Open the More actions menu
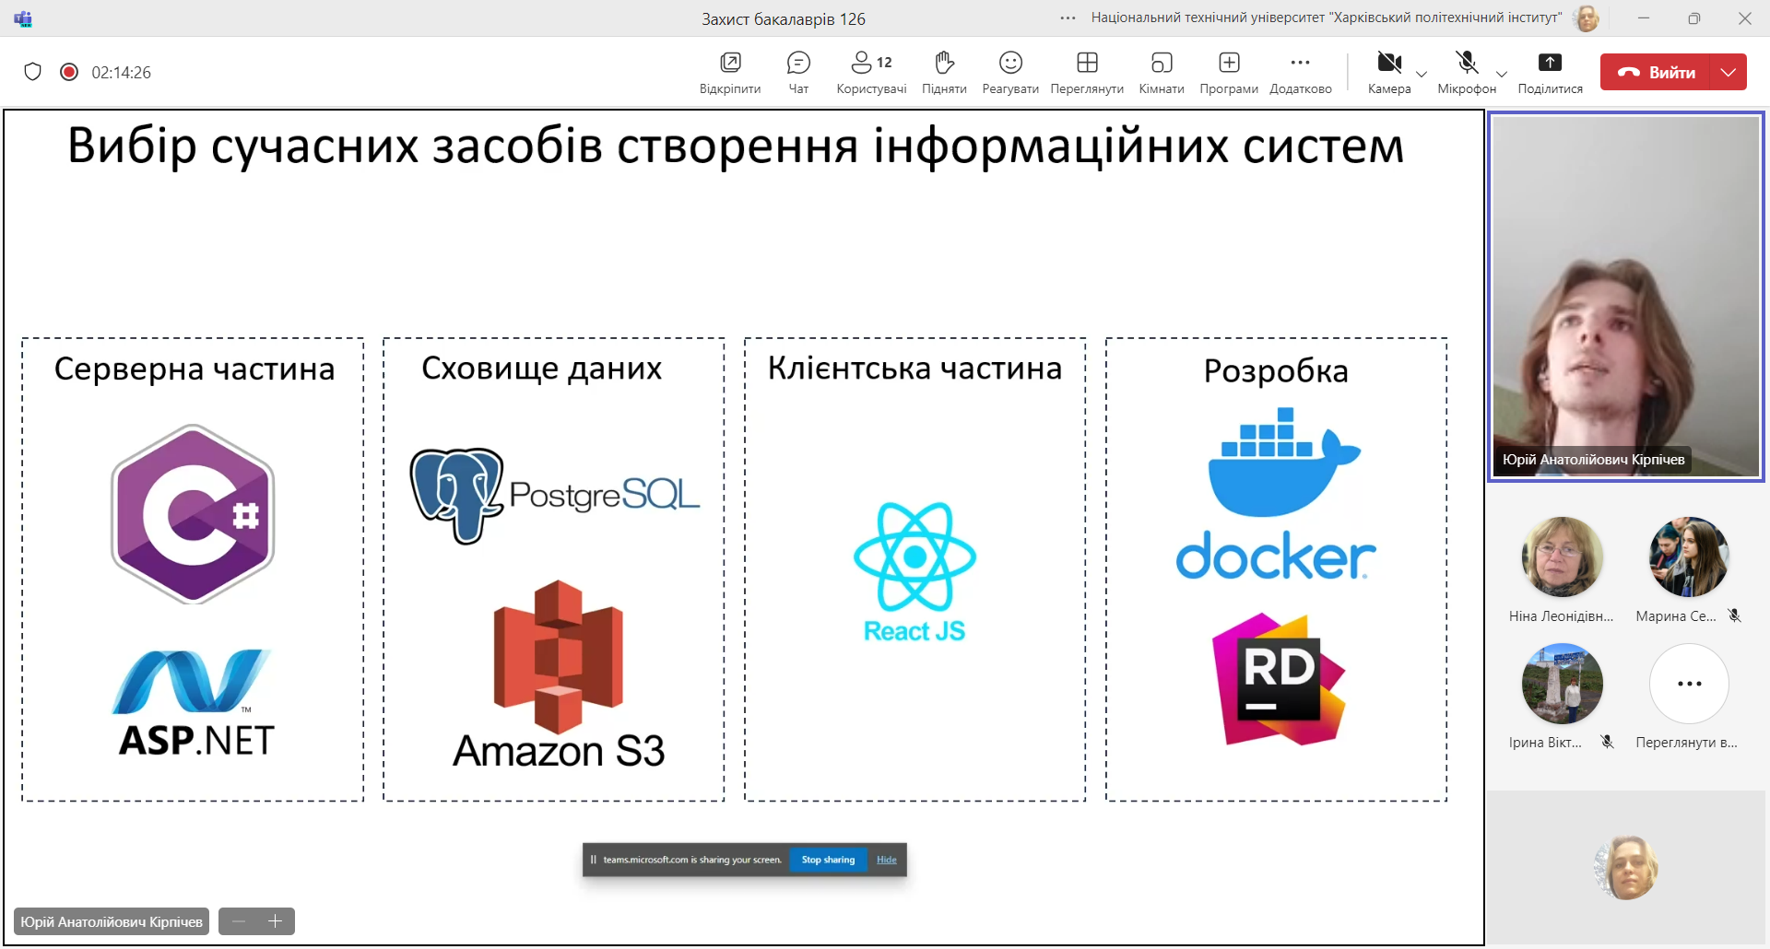Viewport: 1770px width, 949px height. click(1301, 72)
